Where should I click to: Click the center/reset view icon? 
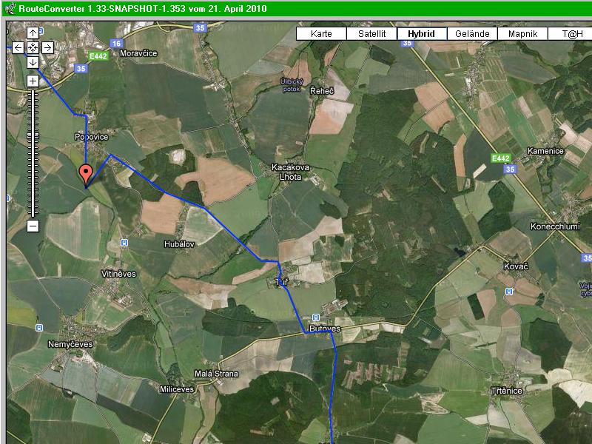[x=33, y=47]
